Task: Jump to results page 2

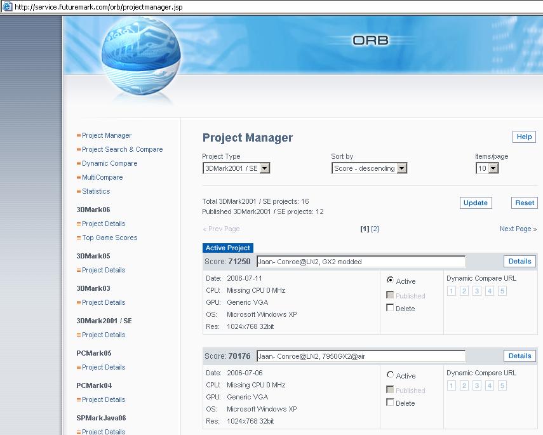Action: (375, 229)
